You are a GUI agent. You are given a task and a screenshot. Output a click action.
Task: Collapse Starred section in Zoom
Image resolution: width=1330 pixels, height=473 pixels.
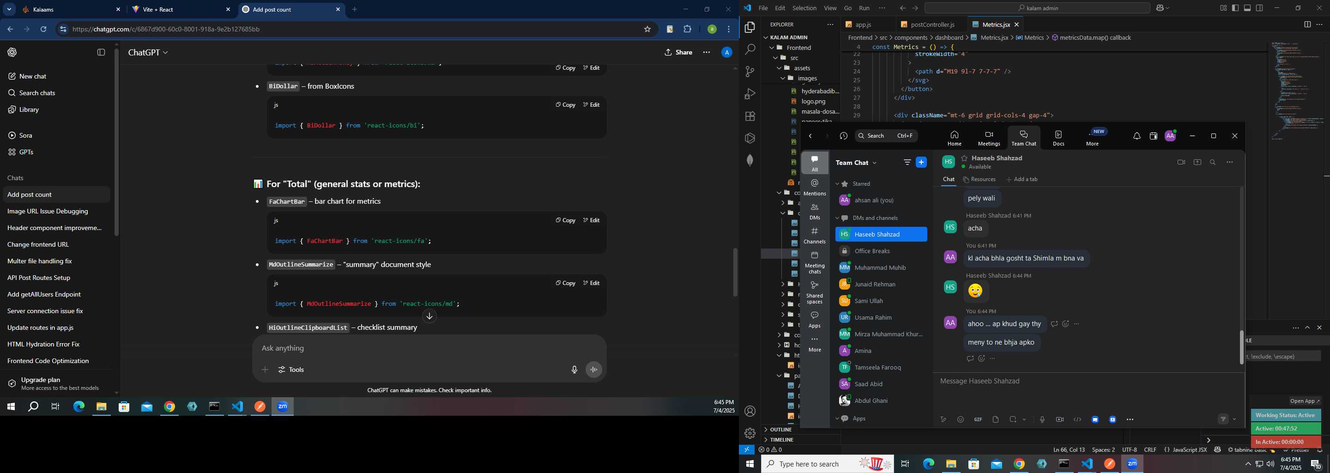837,184
